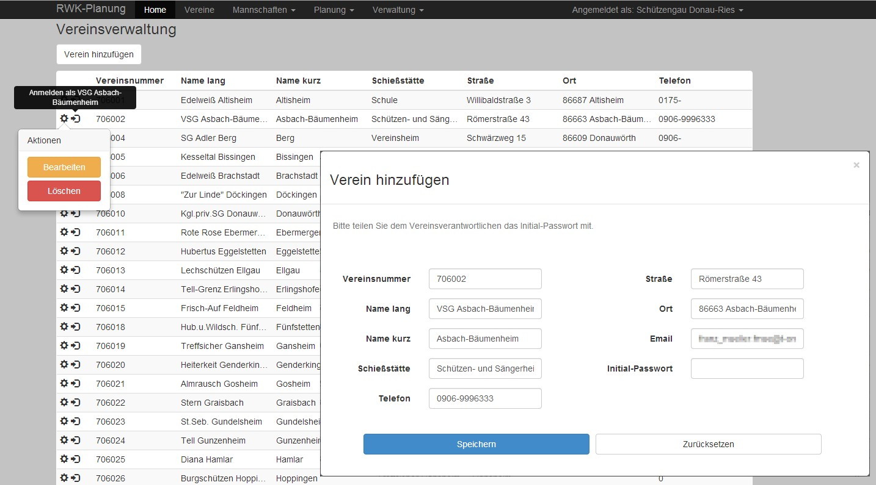Click gear icon for club 706010
This screenshot has height=485, width=876.
[64, 214]
